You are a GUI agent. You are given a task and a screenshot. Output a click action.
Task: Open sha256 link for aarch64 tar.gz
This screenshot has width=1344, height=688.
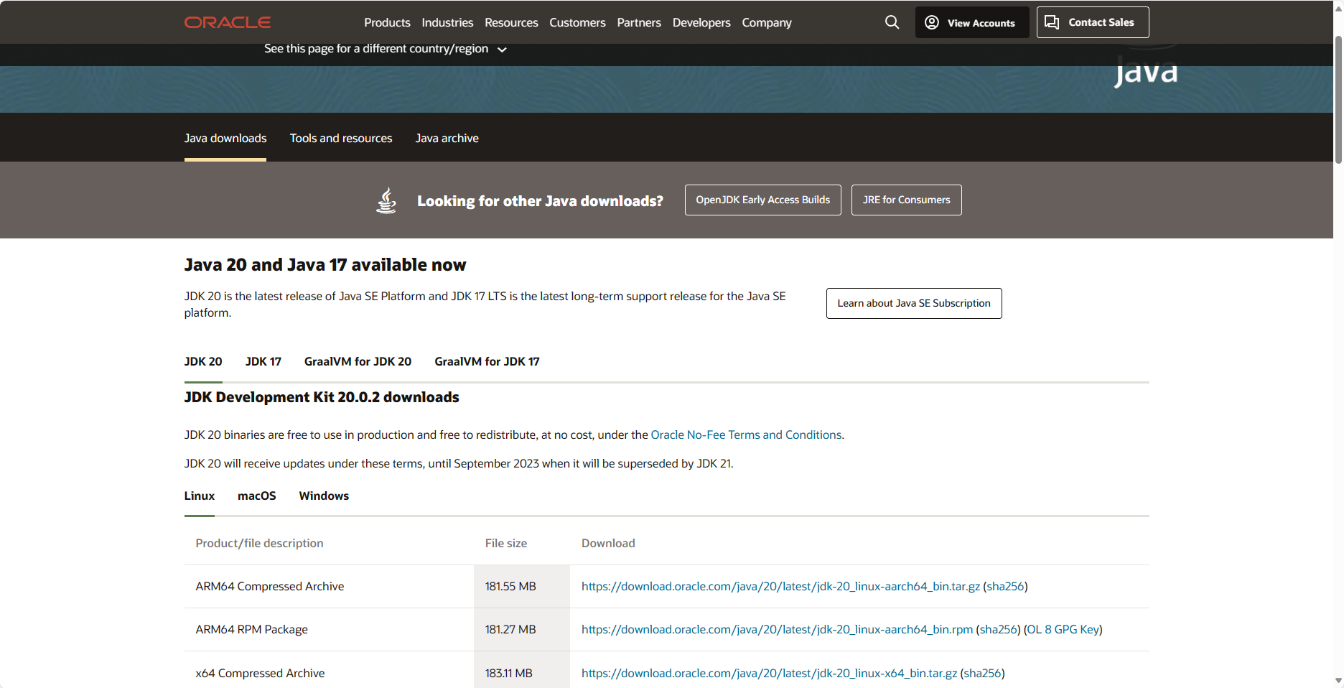[1005, 586]
